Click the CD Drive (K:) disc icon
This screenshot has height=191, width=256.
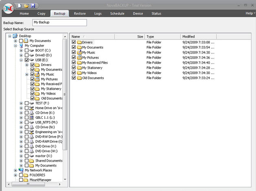click(31, 113)
